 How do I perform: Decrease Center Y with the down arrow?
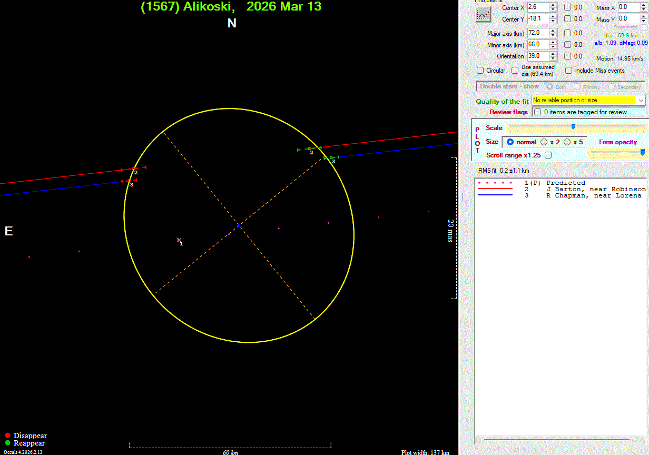click(x=553, y=22)
